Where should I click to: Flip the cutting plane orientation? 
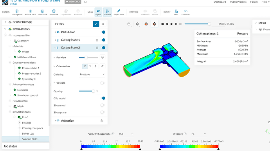click(x=103, y=66)
